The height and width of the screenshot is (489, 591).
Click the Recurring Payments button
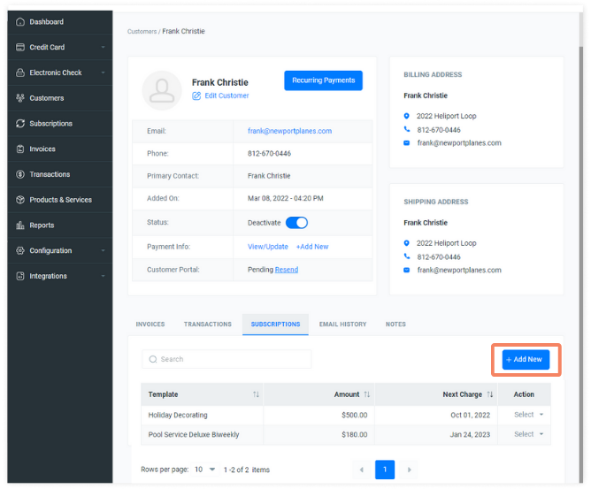click(x=324, y=80)
